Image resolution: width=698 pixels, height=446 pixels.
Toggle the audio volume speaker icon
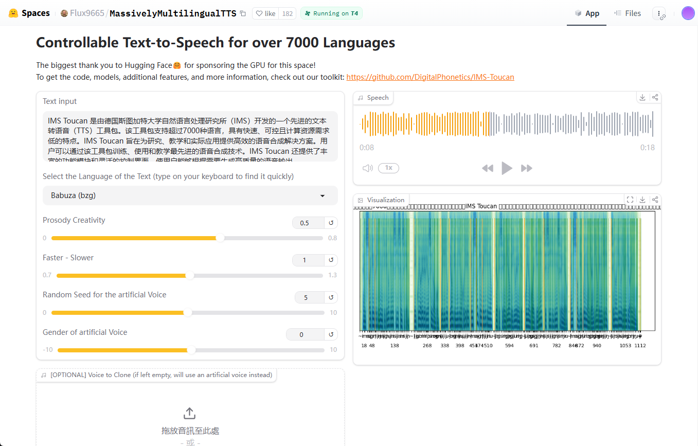tap(367, 168)
